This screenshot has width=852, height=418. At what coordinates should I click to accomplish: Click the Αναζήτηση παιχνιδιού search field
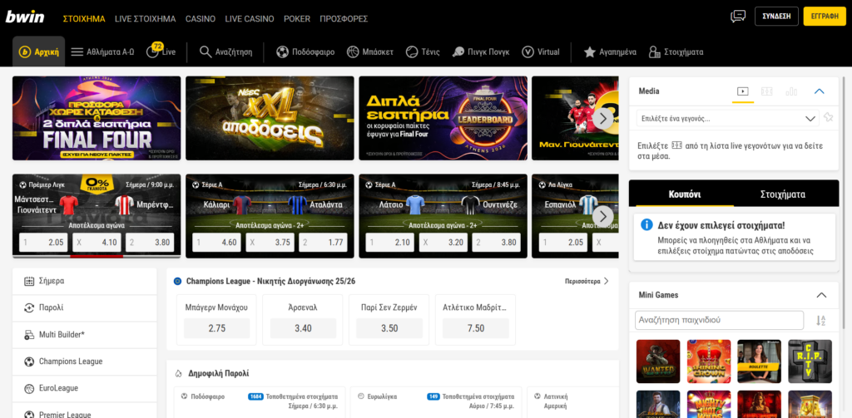coord(719,320)
